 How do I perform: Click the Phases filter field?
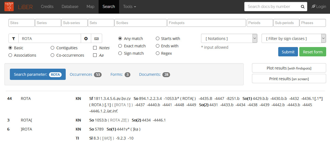pyautogui.click(x=313, y=23)
